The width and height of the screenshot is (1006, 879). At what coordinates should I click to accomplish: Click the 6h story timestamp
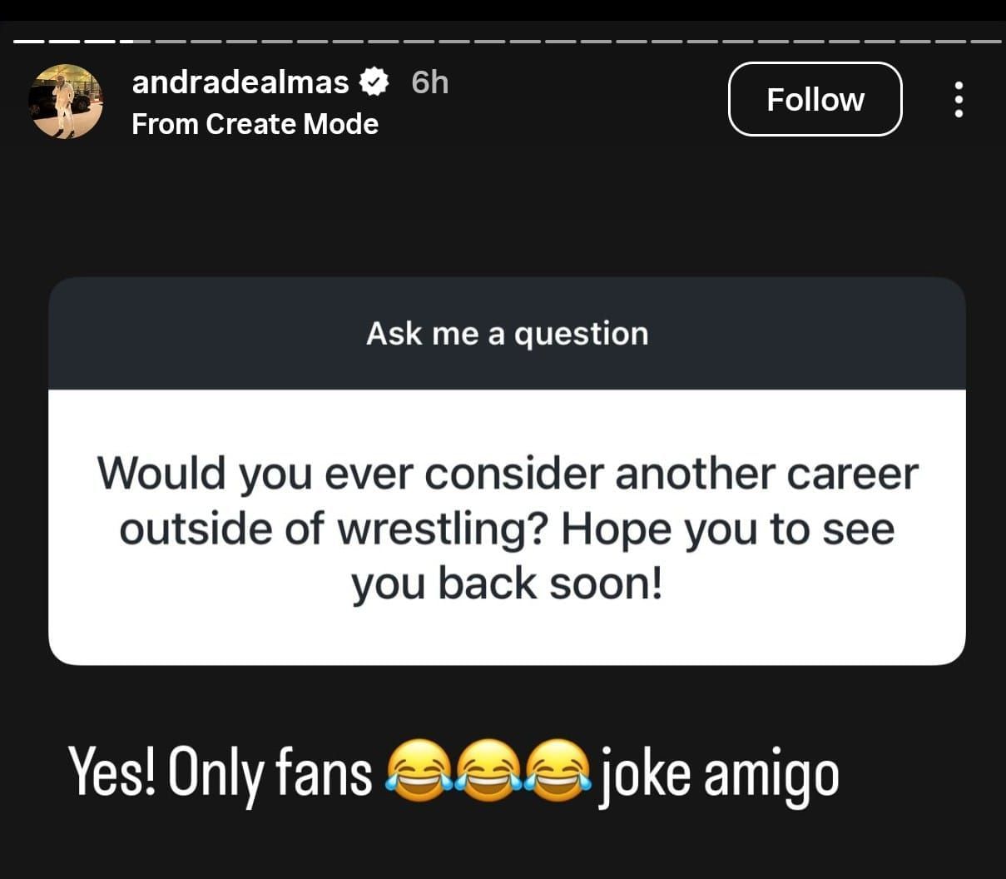(x=429, y=82)
